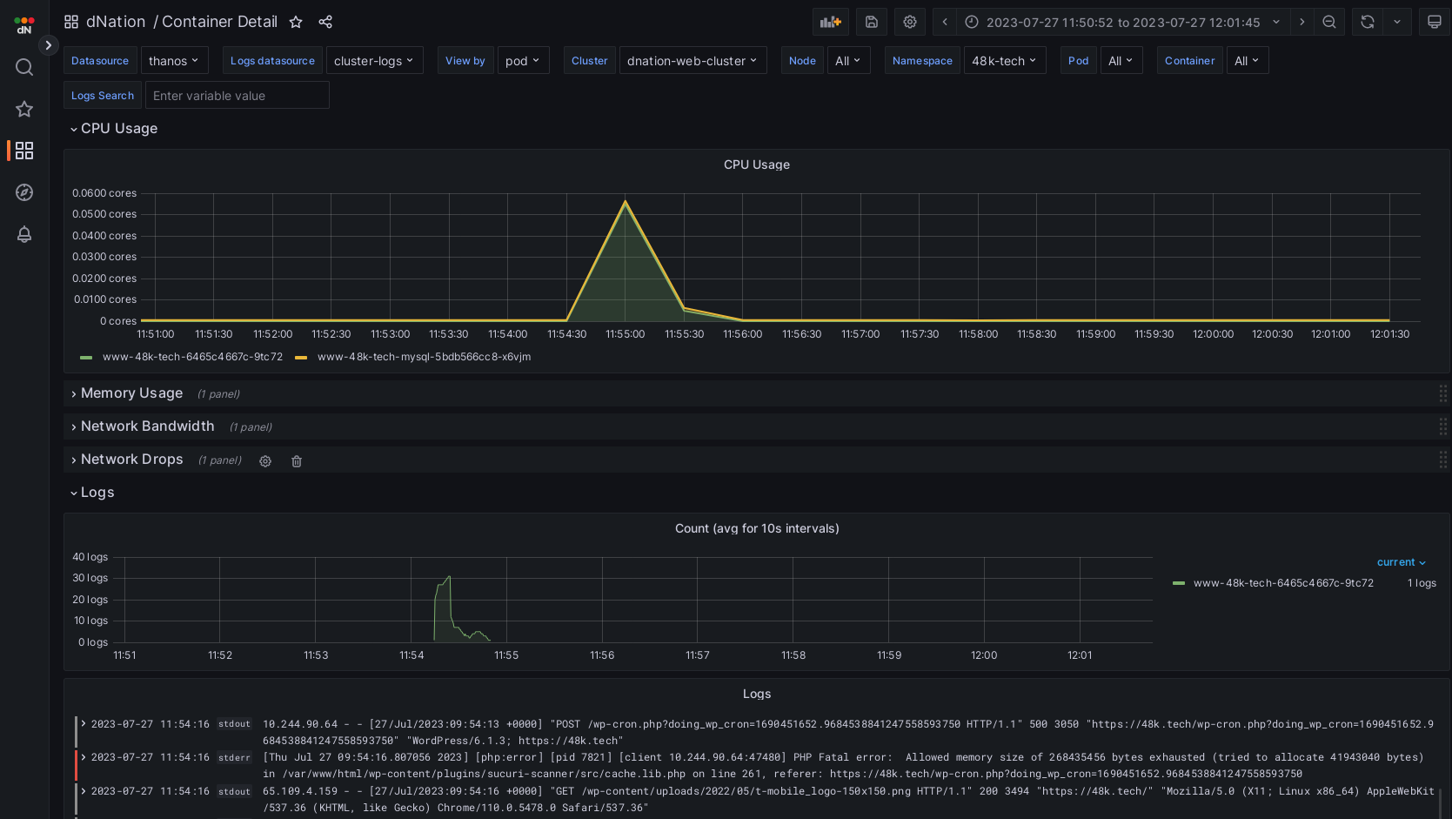Open dNation breadcrumb link
1452x819 pixels.
116,22
